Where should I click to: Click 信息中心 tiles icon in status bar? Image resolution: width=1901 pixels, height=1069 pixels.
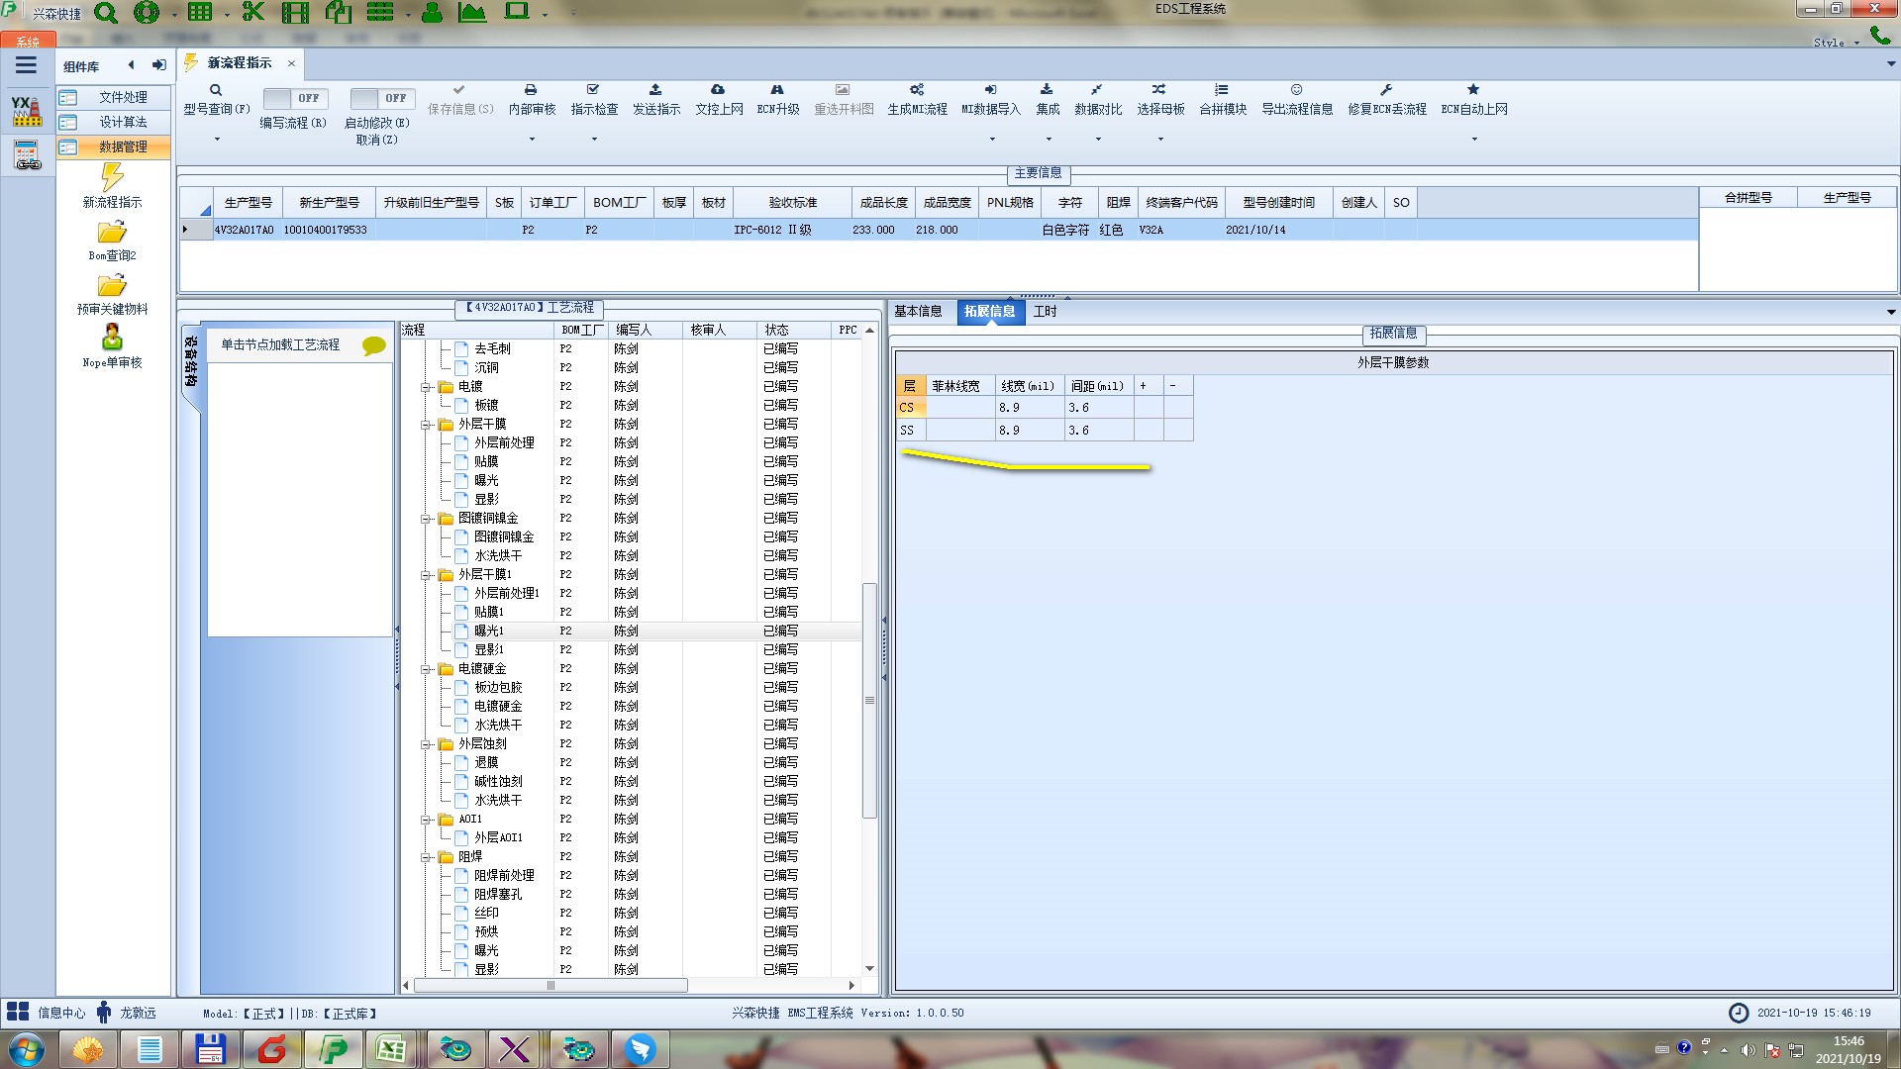click(x=18, y=1012)
